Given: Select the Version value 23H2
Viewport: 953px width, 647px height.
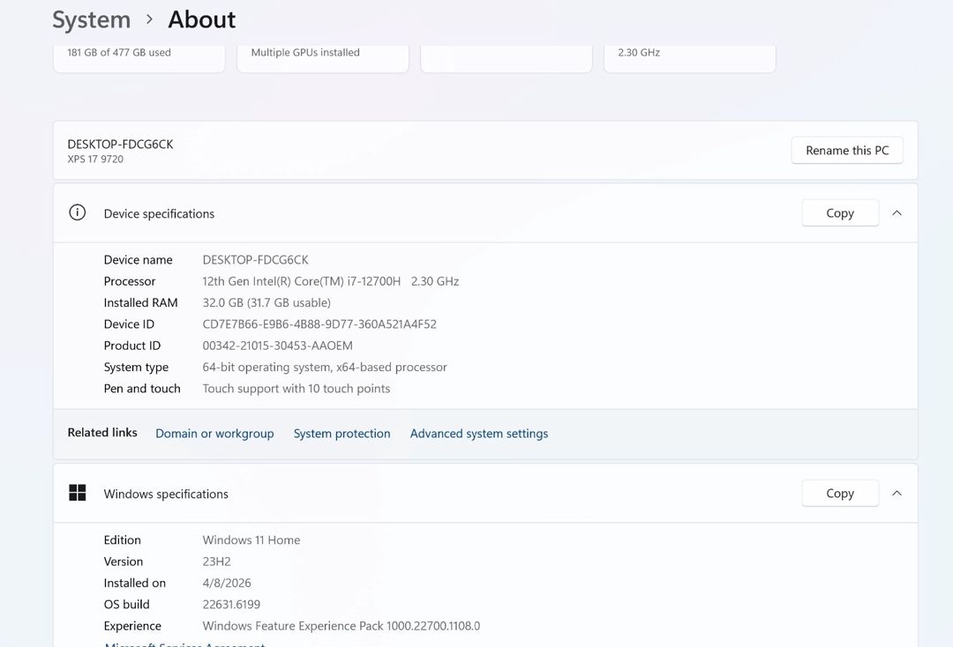Looking at the screenshot, I should click(216, 561).
